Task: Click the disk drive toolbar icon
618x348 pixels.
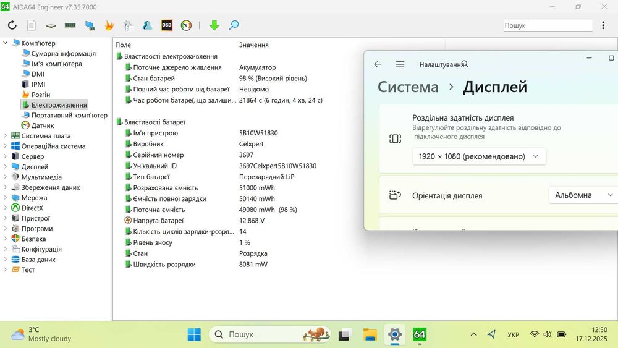Action: 51,25
